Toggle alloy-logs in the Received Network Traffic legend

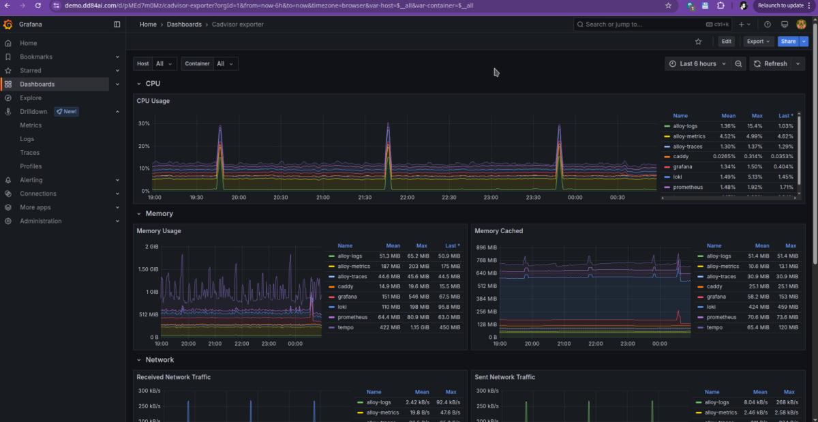point(379,402)
